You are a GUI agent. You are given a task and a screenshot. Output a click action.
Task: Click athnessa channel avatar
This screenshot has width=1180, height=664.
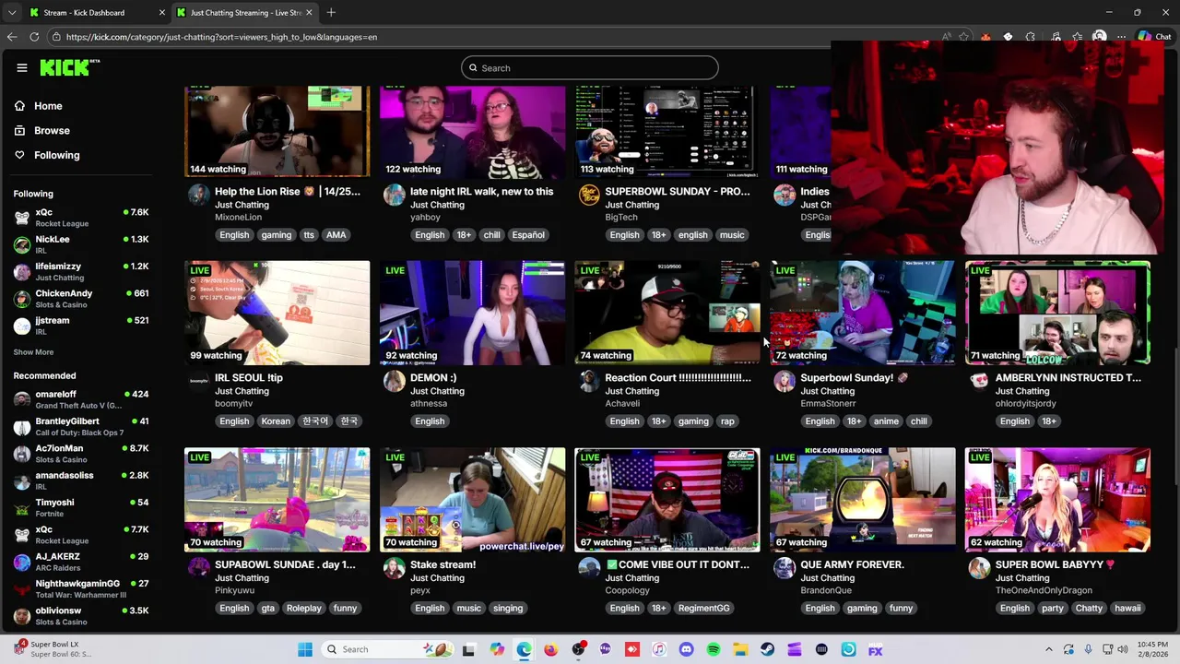point(395,381)
